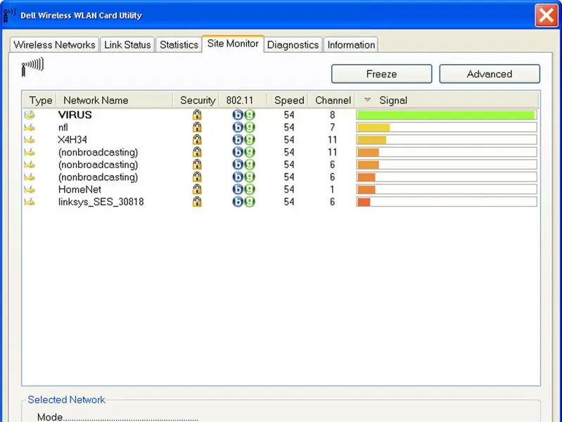The height and width of the screenshot is (422, 562).
Task: Click the Mode label in Selected Network
Action: pyautogui.click(x=50, y=417)
